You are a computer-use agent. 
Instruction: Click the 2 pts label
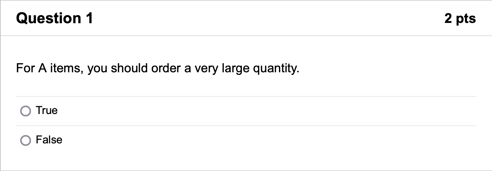460,18
